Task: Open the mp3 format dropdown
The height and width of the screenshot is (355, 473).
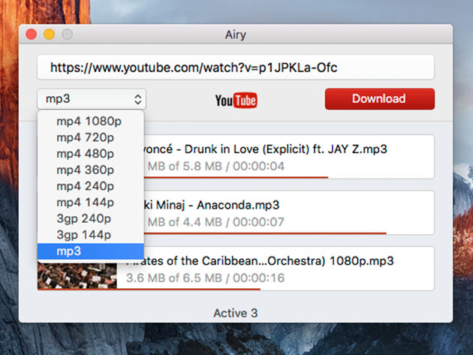Action: 92,99
